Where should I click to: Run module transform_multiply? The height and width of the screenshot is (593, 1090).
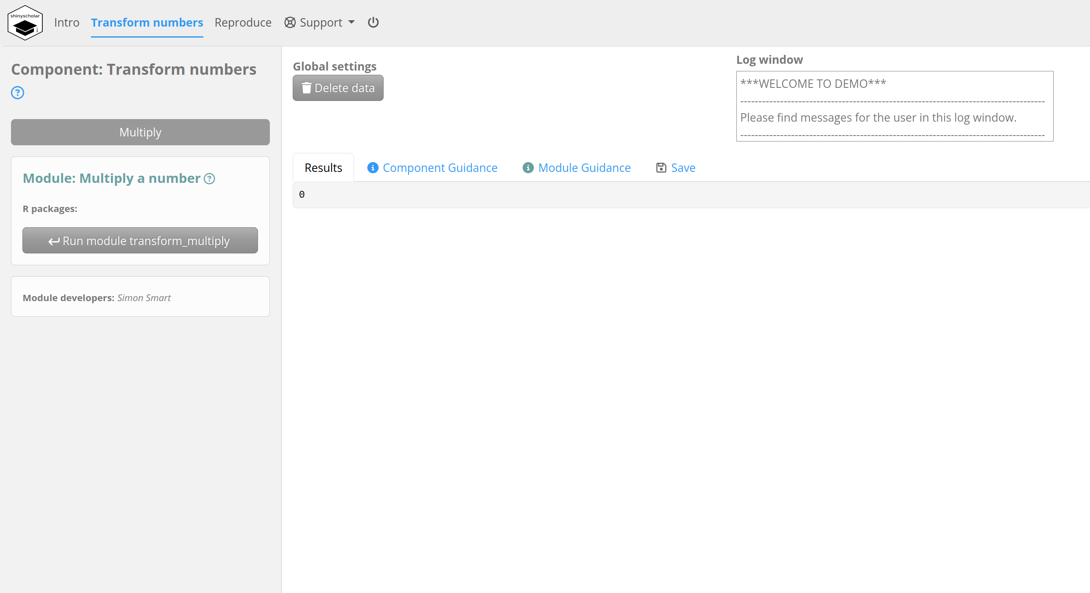pos(140,240)
